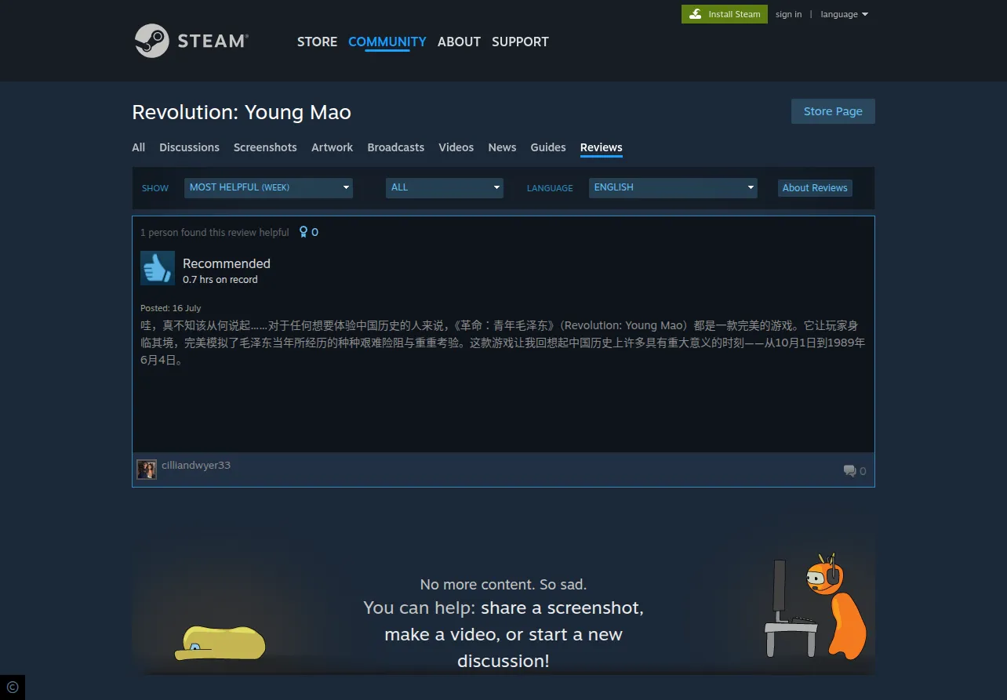Click the sign in link

788,14
